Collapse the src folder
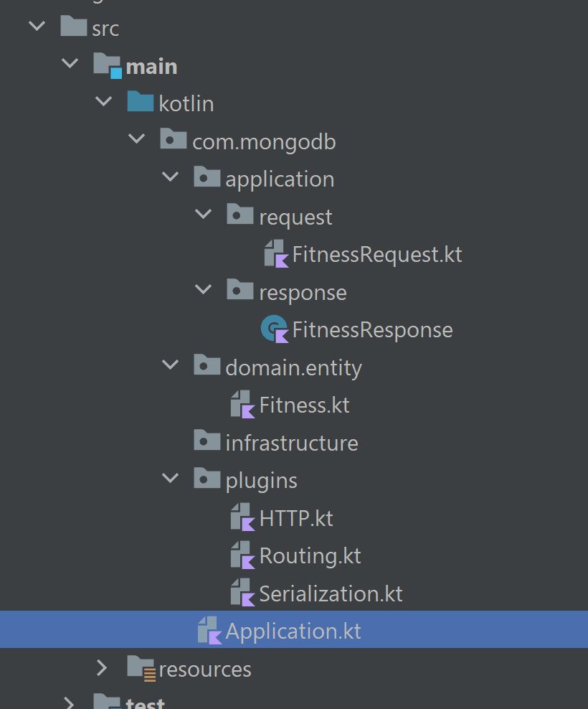 [x=37, y=26]
